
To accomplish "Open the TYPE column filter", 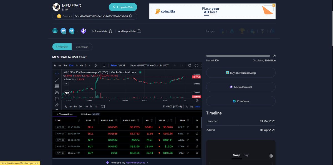I will click(94, 121).
